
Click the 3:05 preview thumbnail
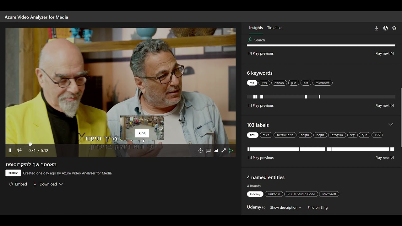142,128
